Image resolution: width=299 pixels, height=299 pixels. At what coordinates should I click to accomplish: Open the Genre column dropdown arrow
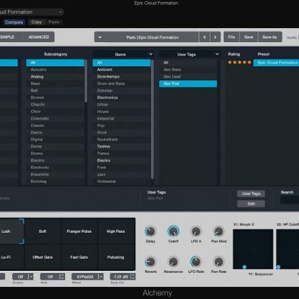(151, 54)
